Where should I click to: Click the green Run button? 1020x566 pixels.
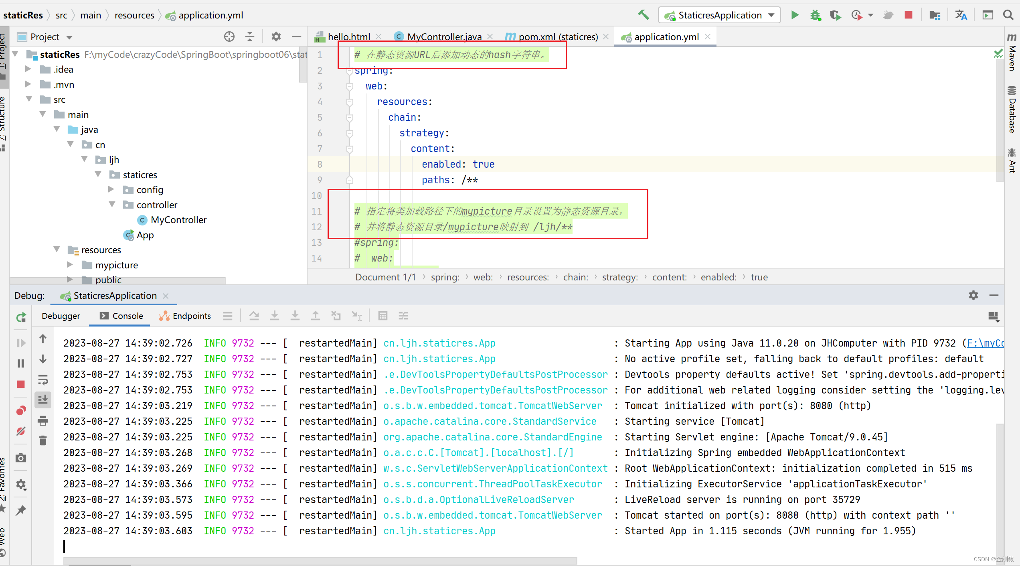[x=795, y=15]
